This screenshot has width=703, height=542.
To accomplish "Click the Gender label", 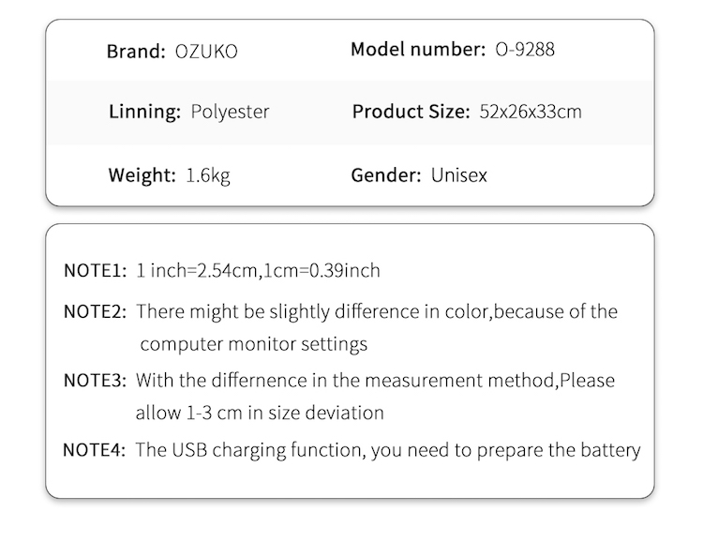I will coord(385,175).
